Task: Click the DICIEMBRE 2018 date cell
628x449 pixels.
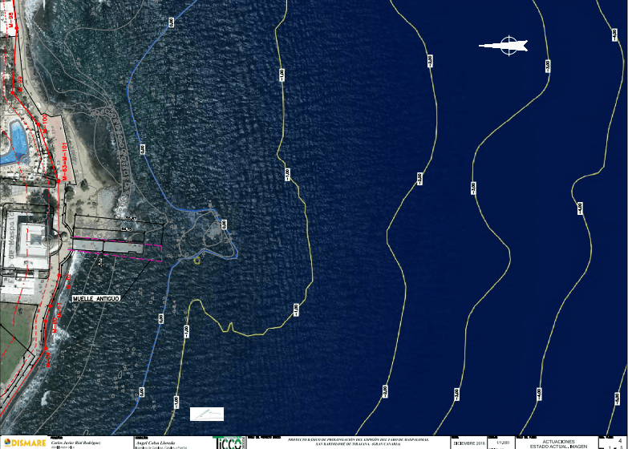Action: click(468, 443)
